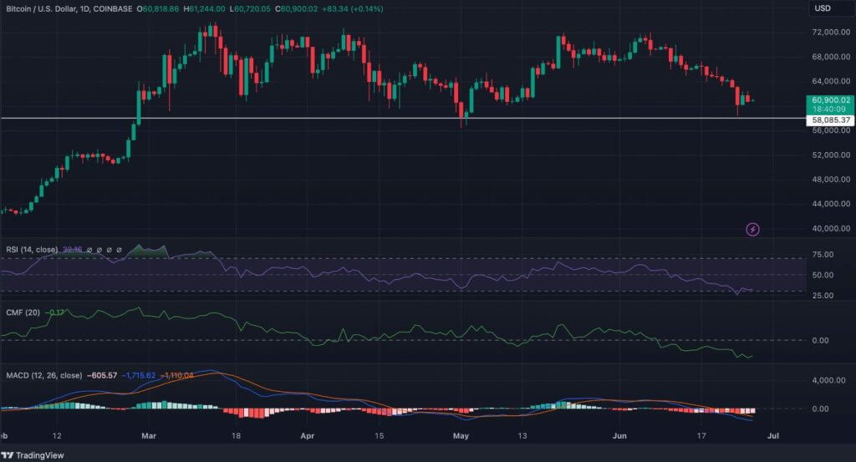Viewport: 856px width, 462px height.
Task: Select the current price label 60,900.02
Action: [x=830, y=100]
